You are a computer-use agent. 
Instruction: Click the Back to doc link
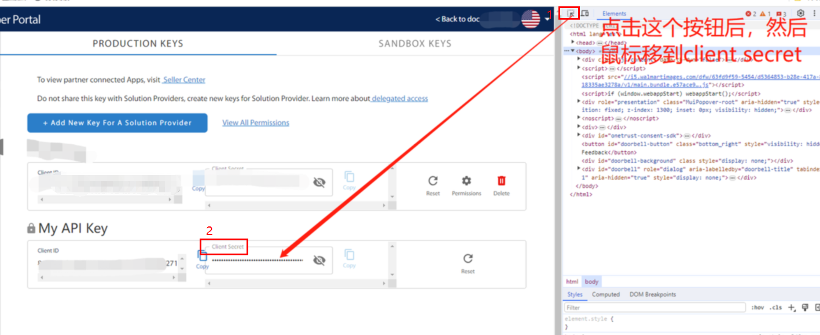click(x=457, y=19)
